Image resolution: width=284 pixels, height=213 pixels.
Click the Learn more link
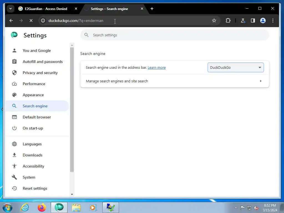click(157, 68)
